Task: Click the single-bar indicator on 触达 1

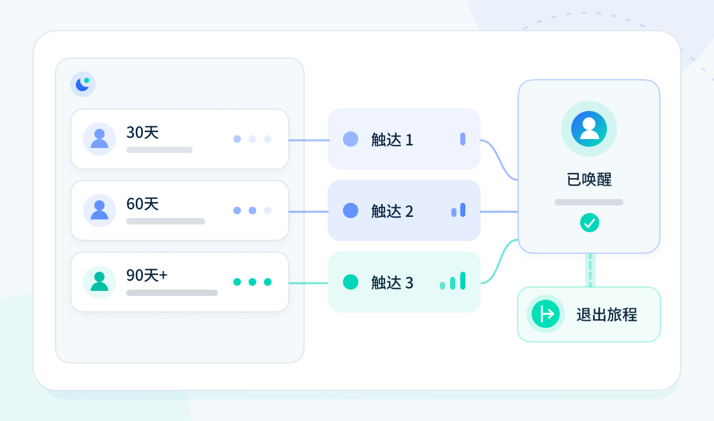Action: click(463, 139)
